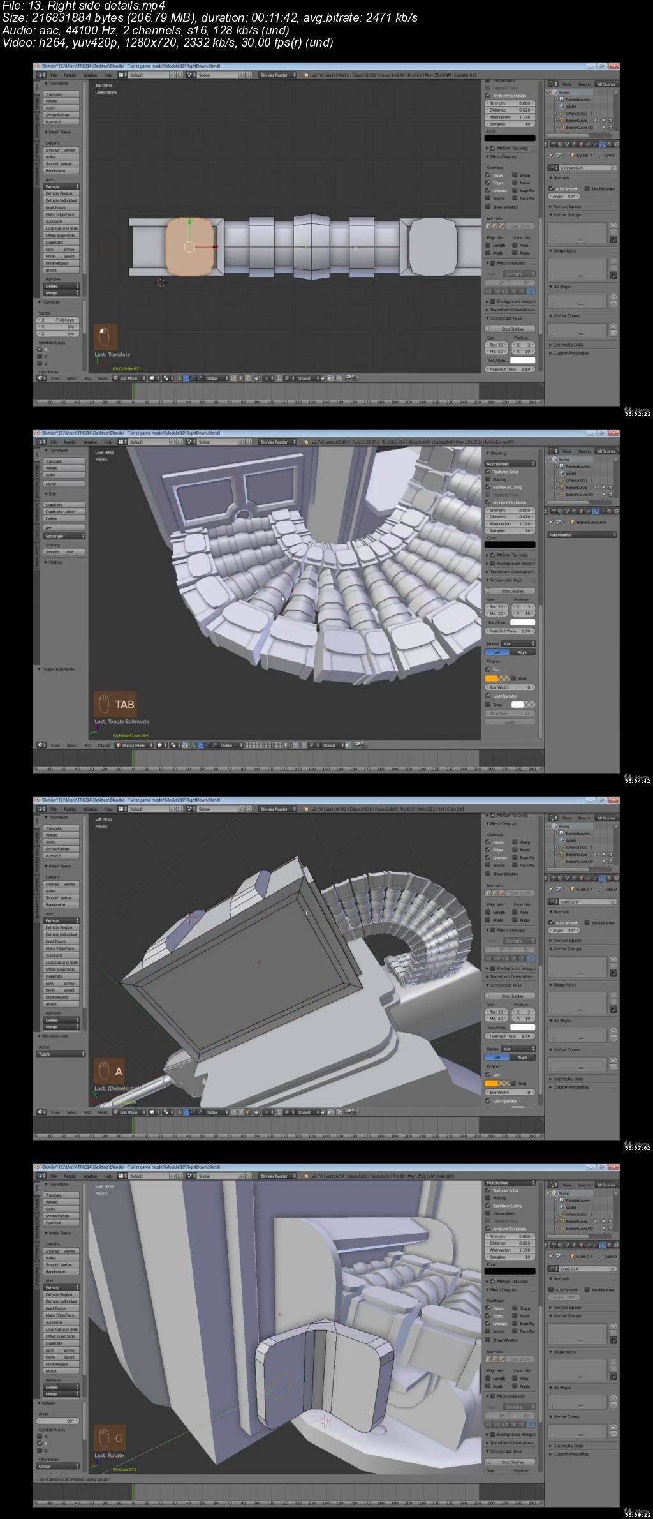Click F fake-user icon beside Cylinder.025
Viewport: 653px width, 1519px height.
613,168
